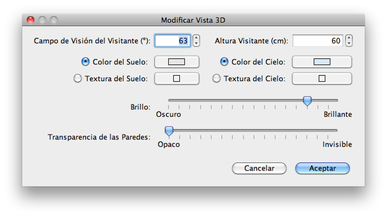Viewport: 387px width, 217px height.
Task: Choose a ground texture via its button
Action: [176, 79]
